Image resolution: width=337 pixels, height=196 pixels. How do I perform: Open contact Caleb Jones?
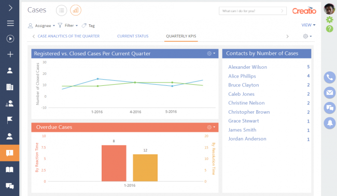tap(242, 94)
